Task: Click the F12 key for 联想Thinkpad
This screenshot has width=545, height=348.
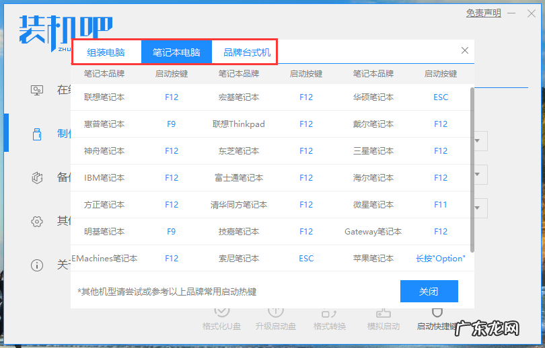Action: point(306,124)
